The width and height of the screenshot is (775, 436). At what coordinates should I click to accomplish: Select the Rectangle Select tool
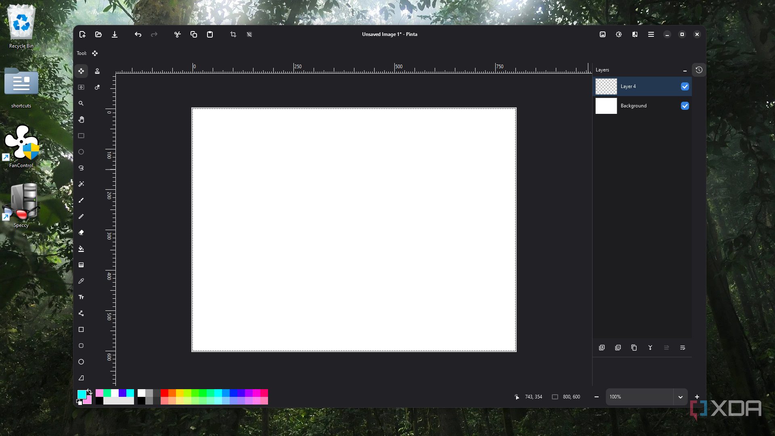click(x=81, y=136)
